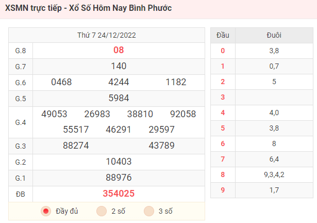Click the "Đầu" column header
The height and width of the screenshot is (223, 317).
[x=223, y=35]
